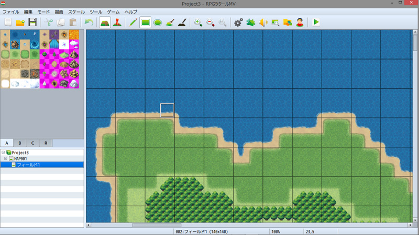Screen dimensions: 419x235
Task: Collapse the MAP001 tree node
Action: point(6,159)
